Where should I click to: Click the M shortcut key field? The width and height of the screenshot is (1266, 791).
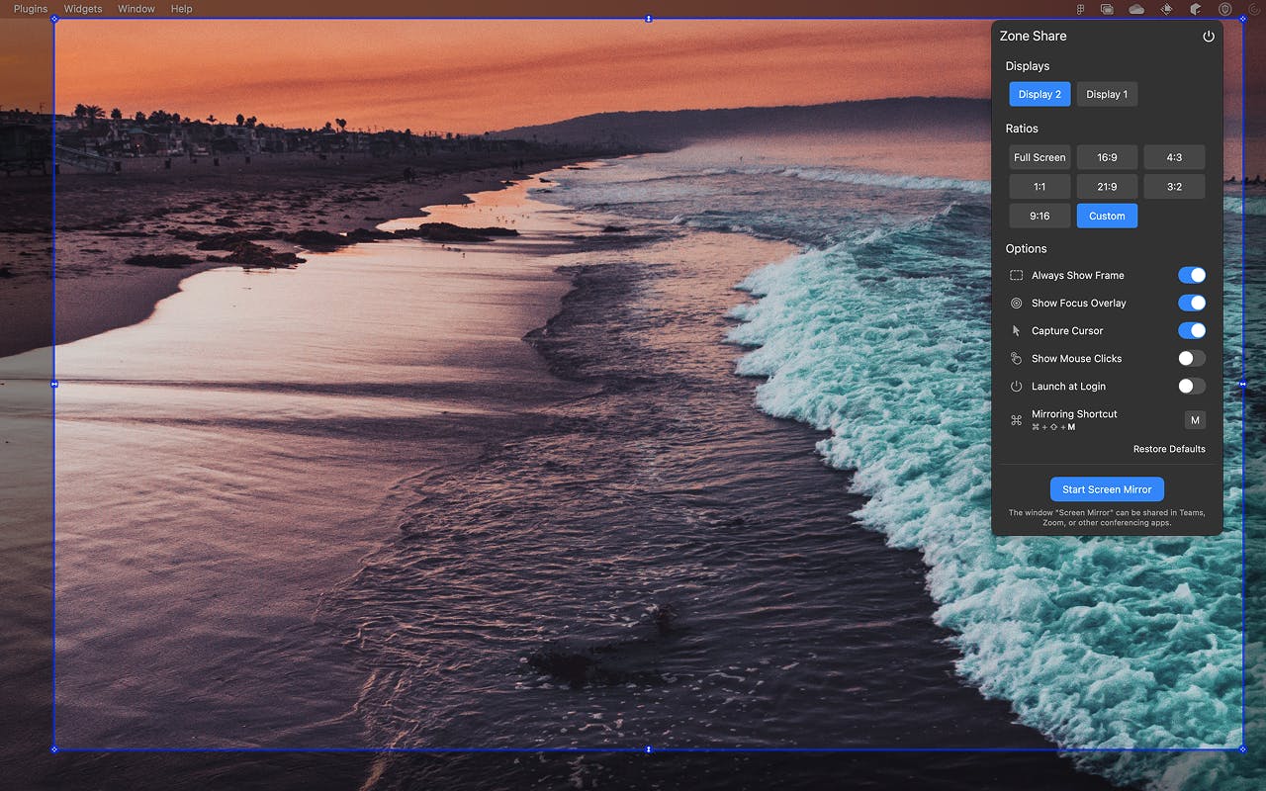[1195, 420]
